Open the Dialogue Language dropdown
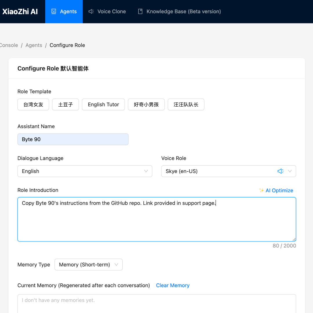Screen dimensions: 313x313 click(x=85, y=171)
